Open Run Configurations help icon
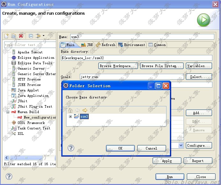The height and width of the screenshot is (185, 221). [9, 176]
